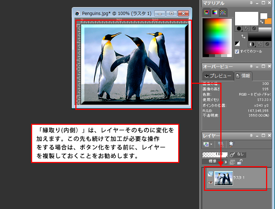Open the large white Foreground material box
Image resolution: width=275 pixels, height=209 pixels.
tap(246, 19)
